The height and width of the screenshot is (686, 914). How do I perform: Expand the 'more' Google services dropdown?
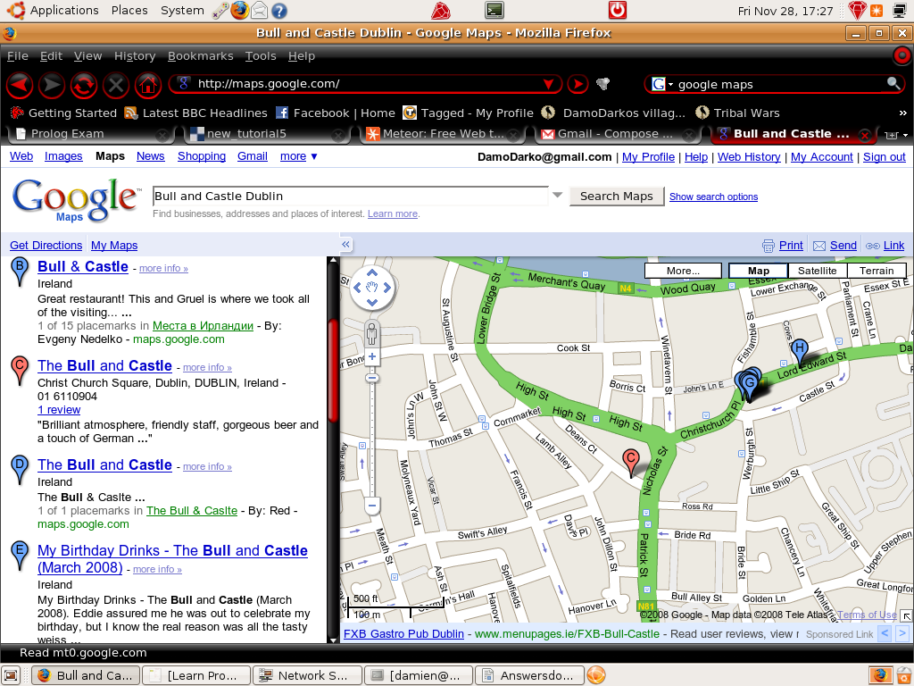[298, 156]
